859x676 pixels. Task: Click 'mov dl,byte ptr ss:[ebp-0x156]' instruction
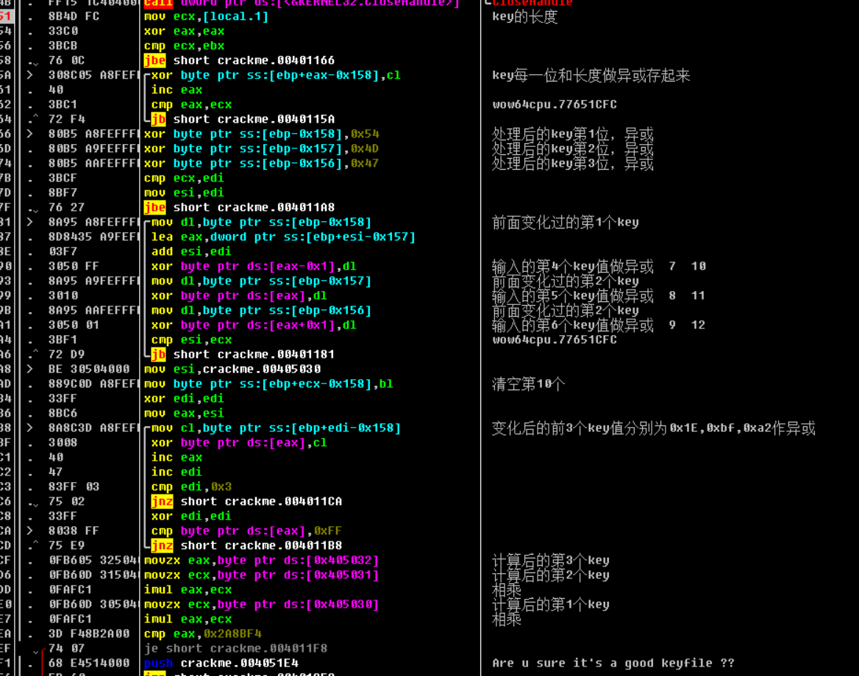point(261,310)
